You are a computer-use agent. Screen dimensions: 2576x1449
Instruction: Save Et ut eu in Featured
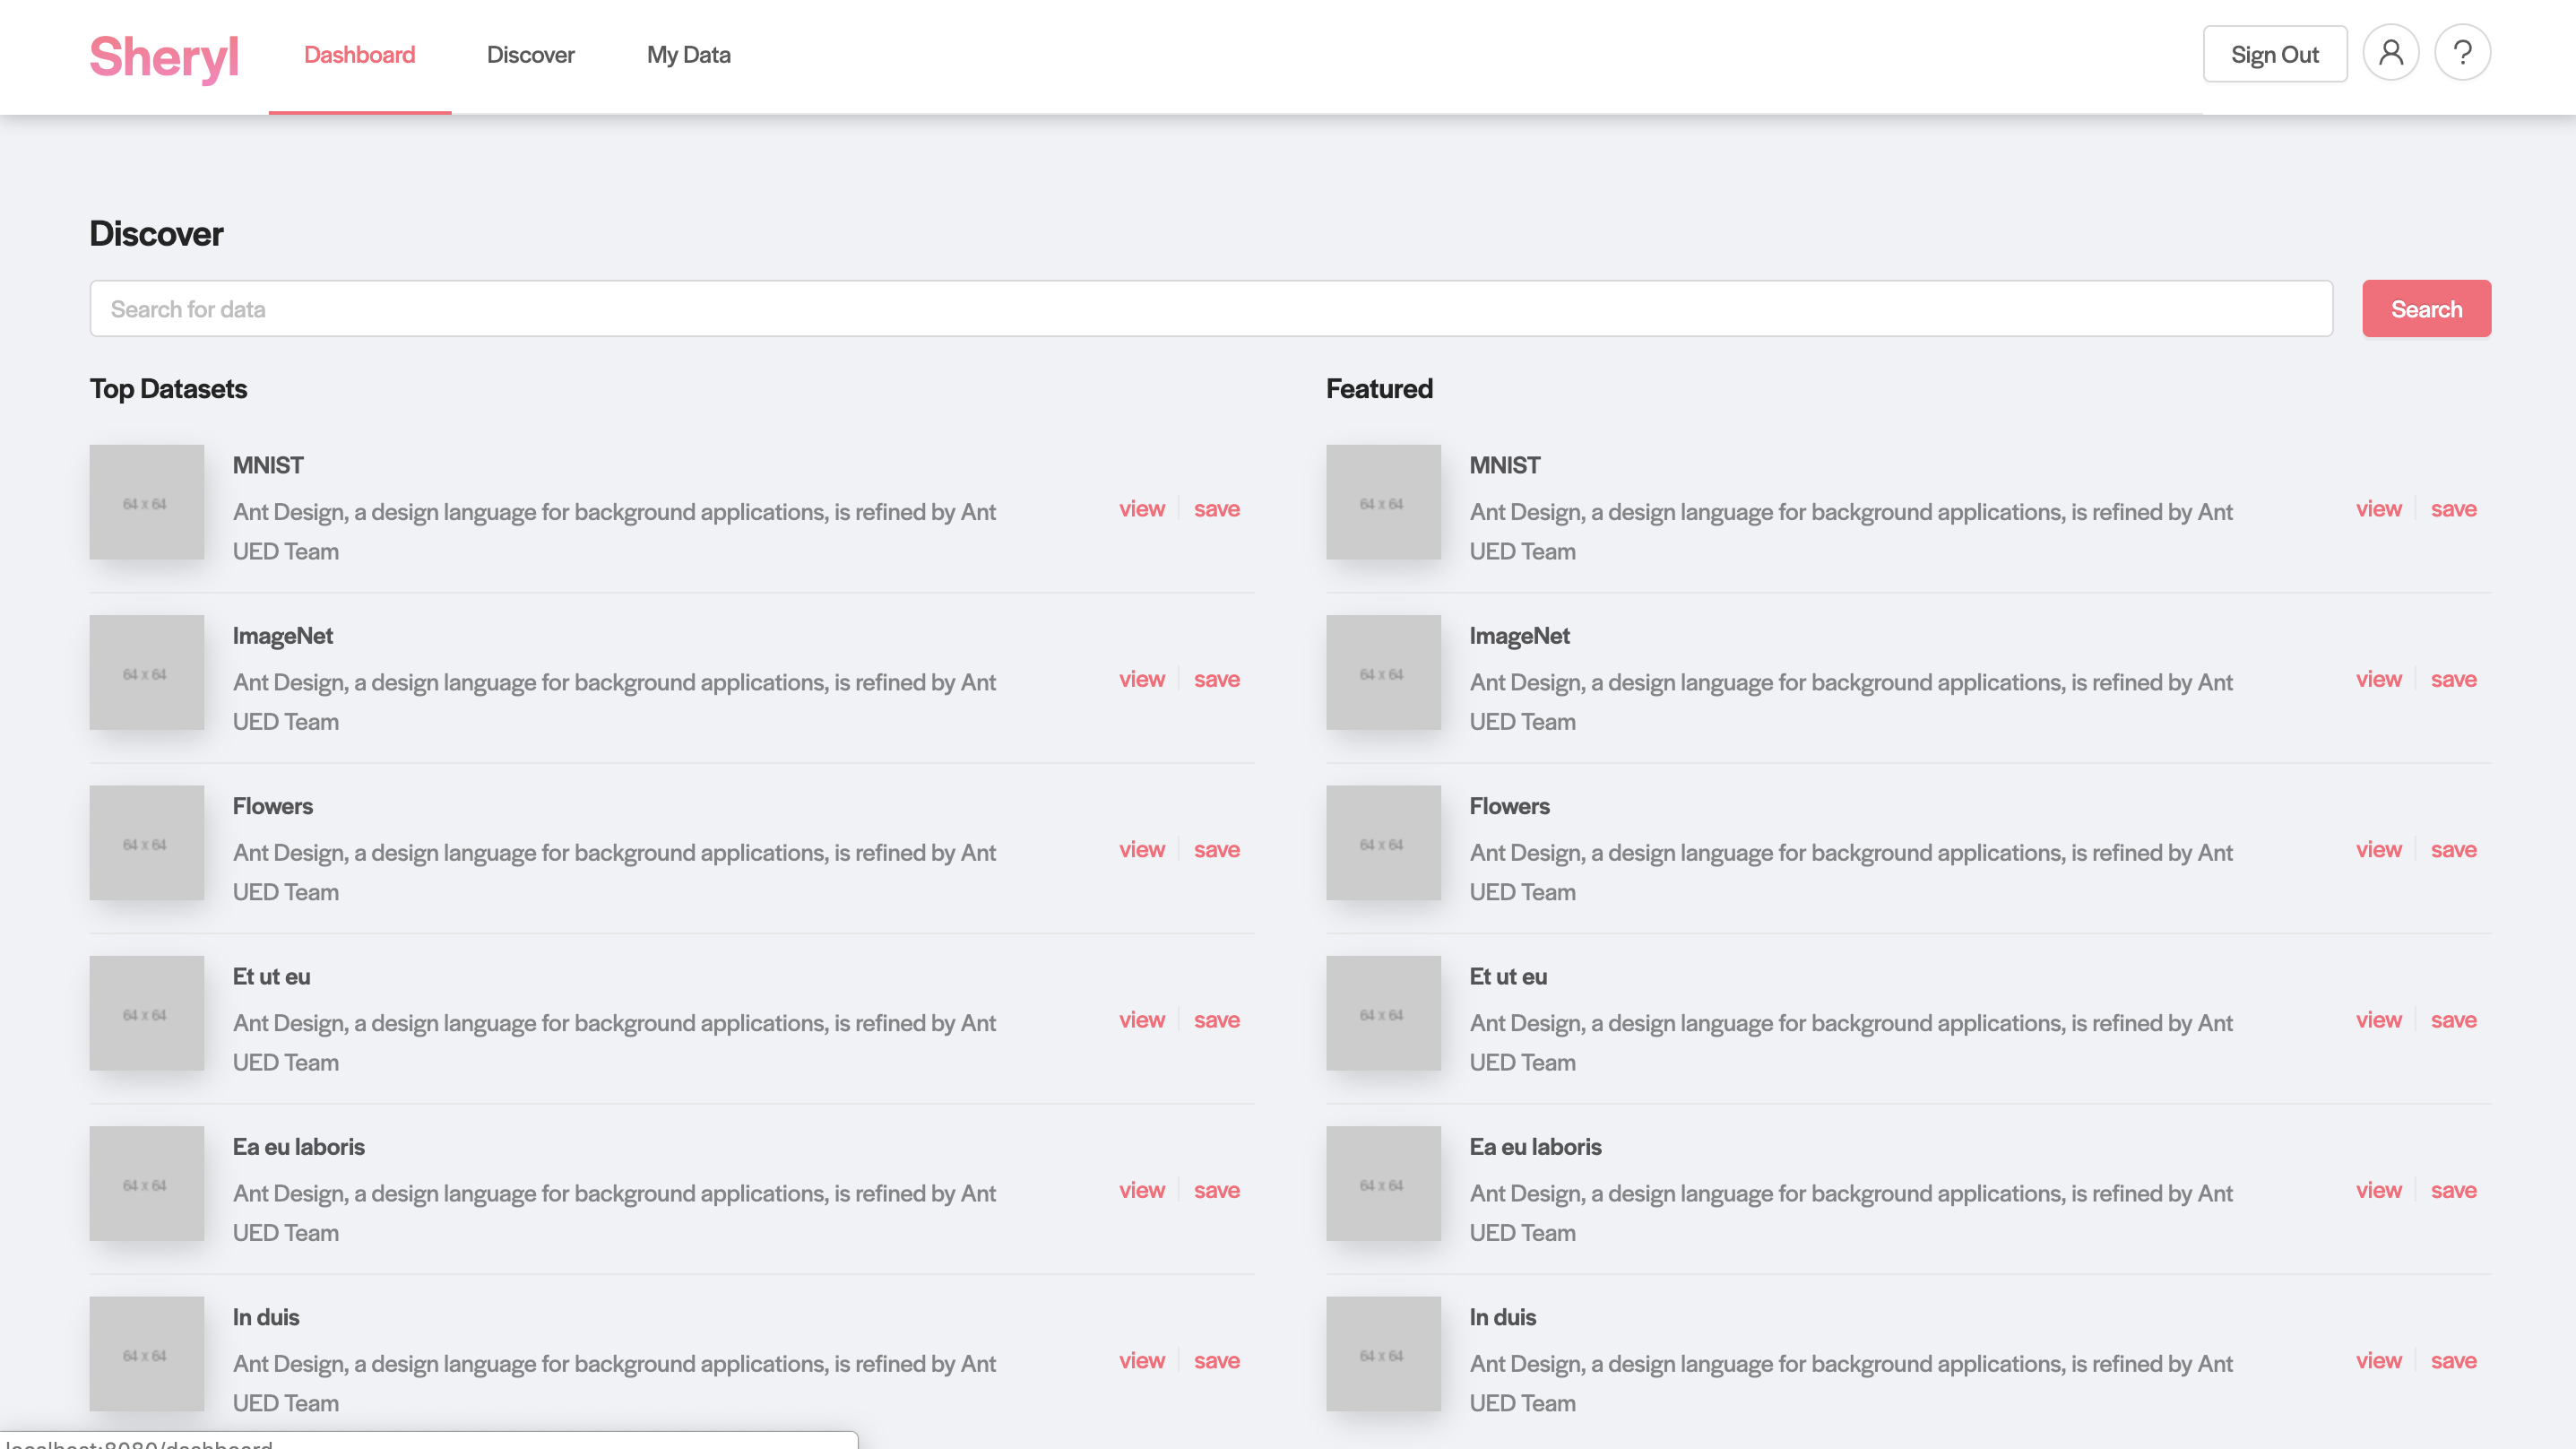(x=2453, y=1020)
